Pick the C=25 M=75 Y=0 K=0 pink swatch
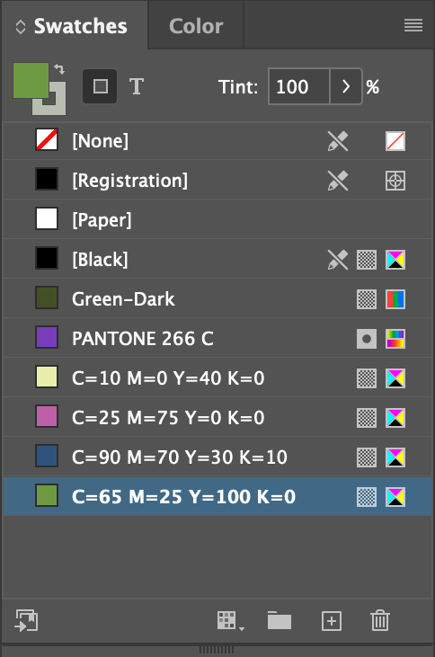Image resolution: width=435 pixels, height=657 pixels. pos(217,417)
